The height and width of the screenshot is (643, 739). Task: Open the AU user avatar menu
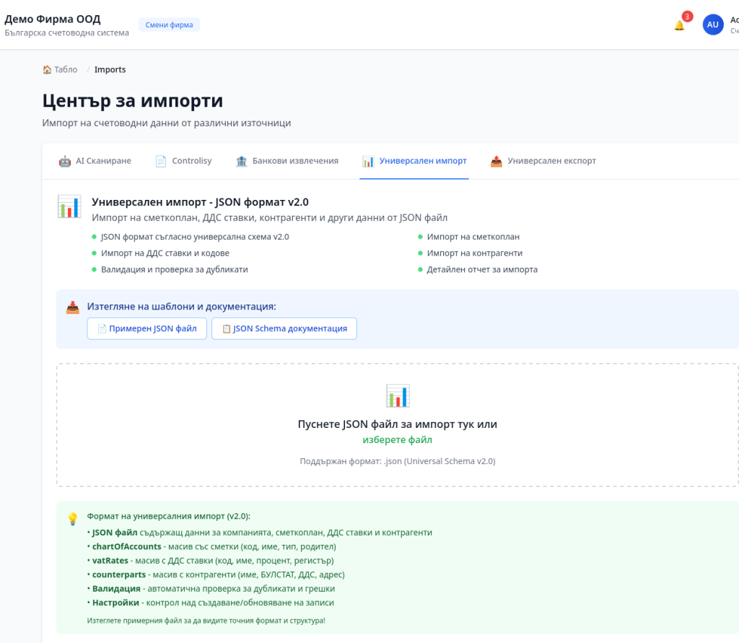click(712, 25)
